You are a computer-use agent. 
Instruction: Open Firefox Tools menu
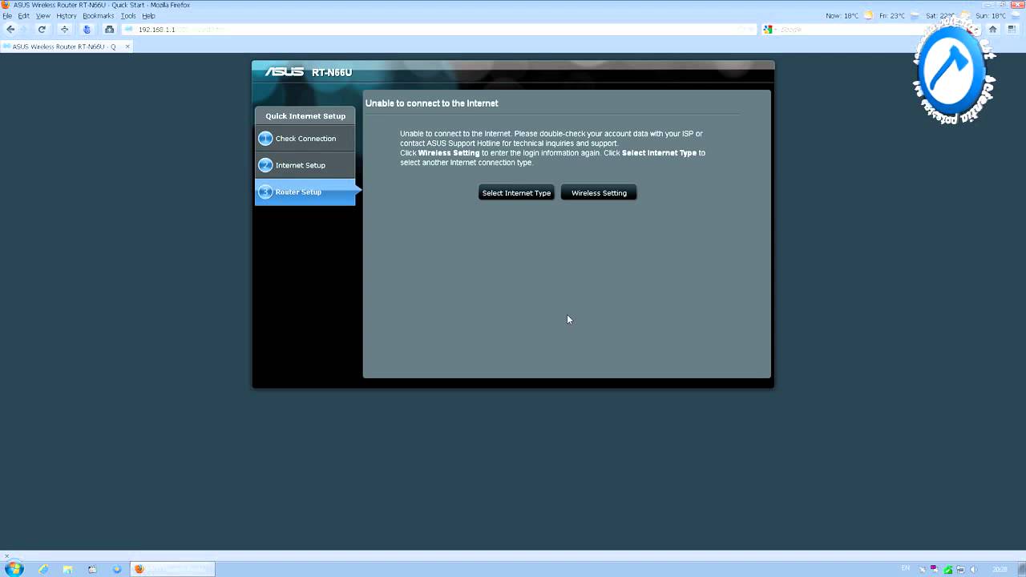coord(128,16)
